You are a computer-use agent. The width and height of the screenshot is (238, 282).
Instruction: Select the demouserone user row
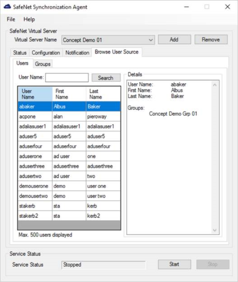point(35,186)
